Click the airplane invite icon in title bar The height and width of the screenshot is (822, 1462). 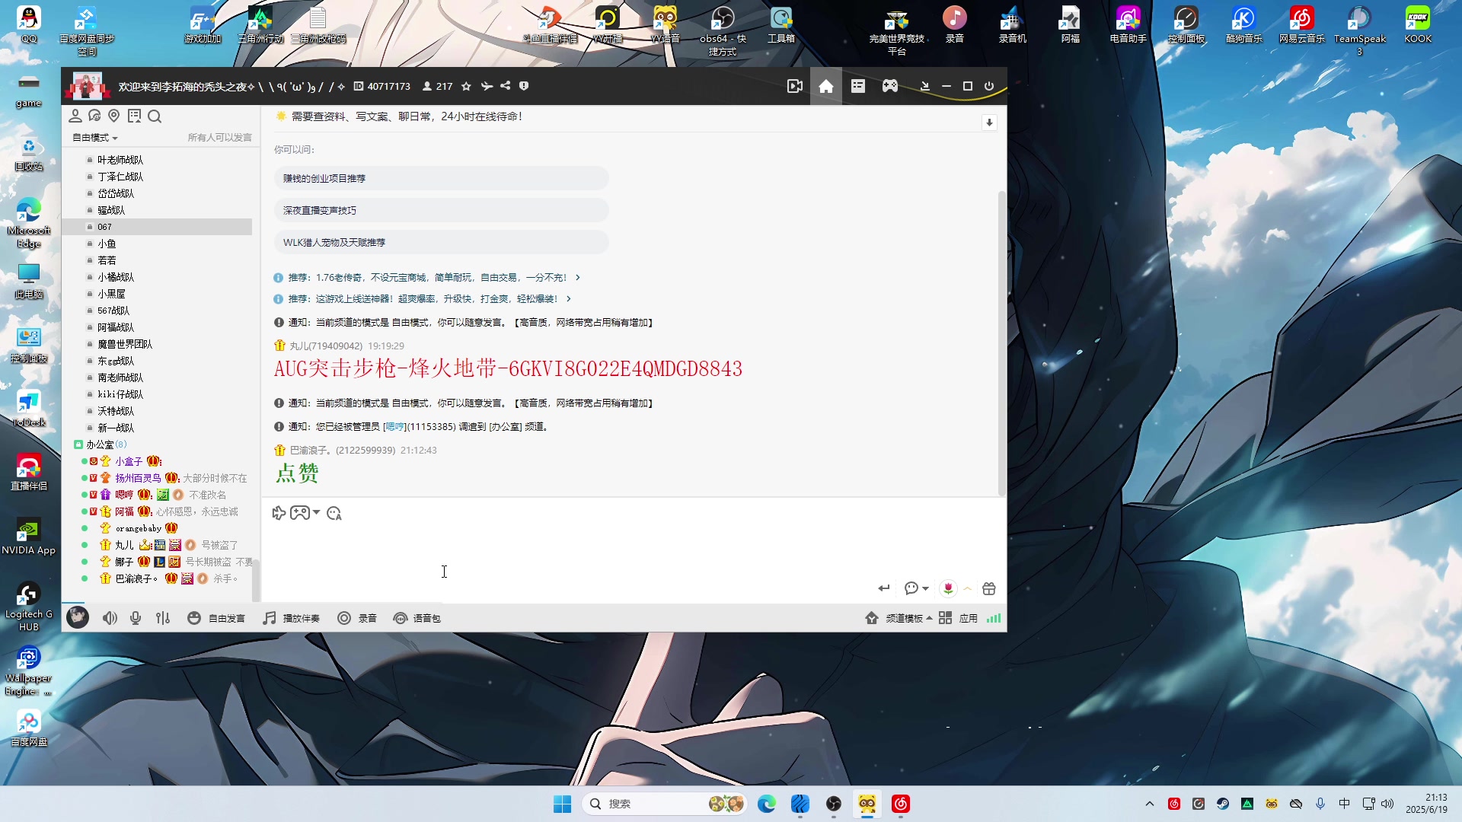(x=487, y=86)
